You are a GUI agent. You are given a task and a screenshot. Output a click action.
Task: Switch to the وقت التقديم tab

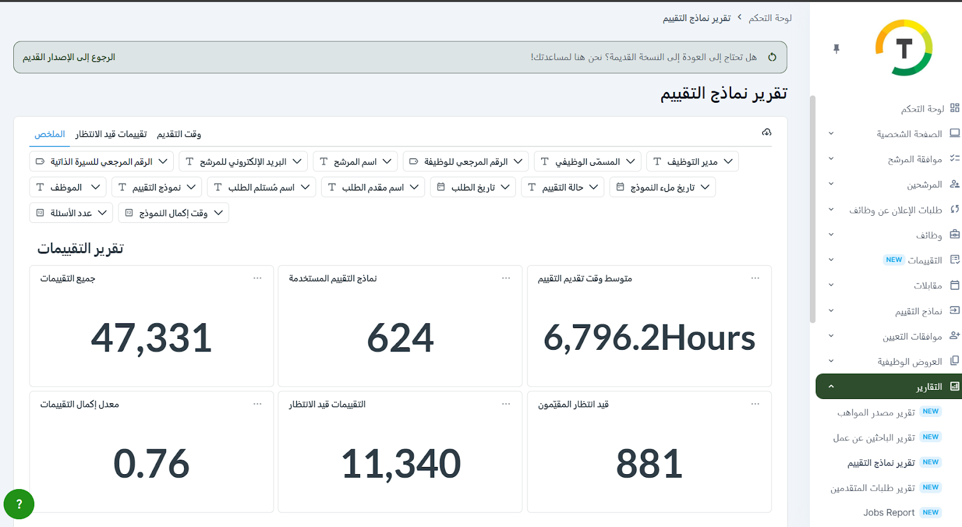tap(179, 134)
